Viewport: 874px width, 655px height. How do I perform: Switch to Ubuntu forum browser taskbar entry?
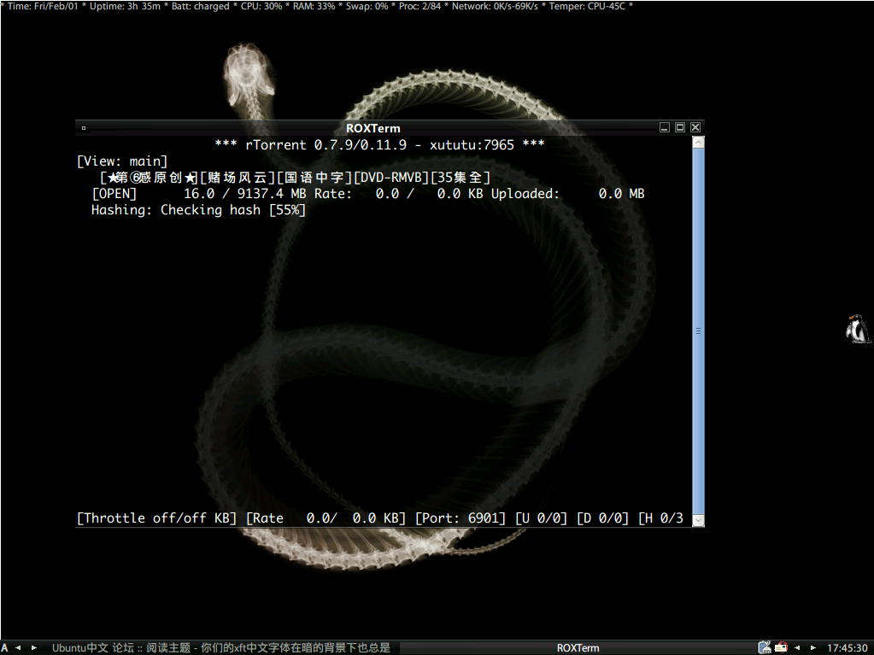pos(220,648)
